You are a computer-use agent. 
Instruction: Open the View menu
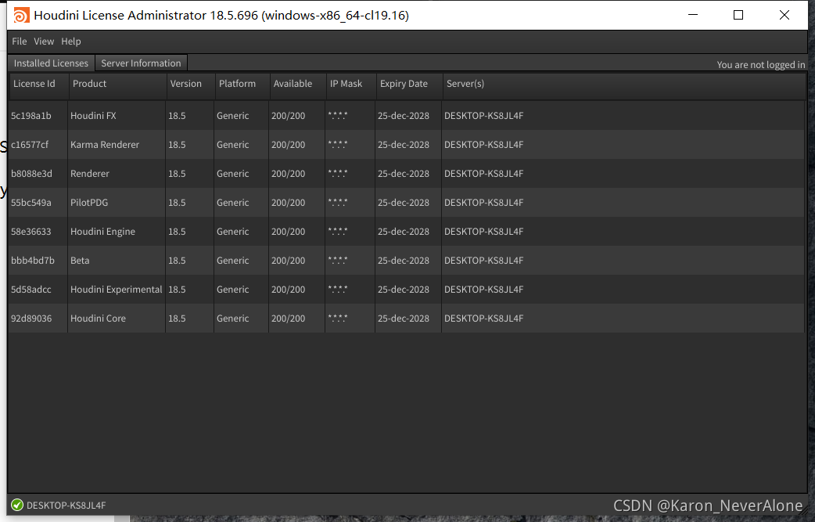pyautogui.click(x=44, y=41)
